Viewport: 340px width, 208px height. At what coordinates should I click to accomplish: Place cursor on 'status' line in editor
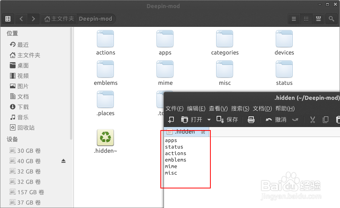(x=174, y=147)
